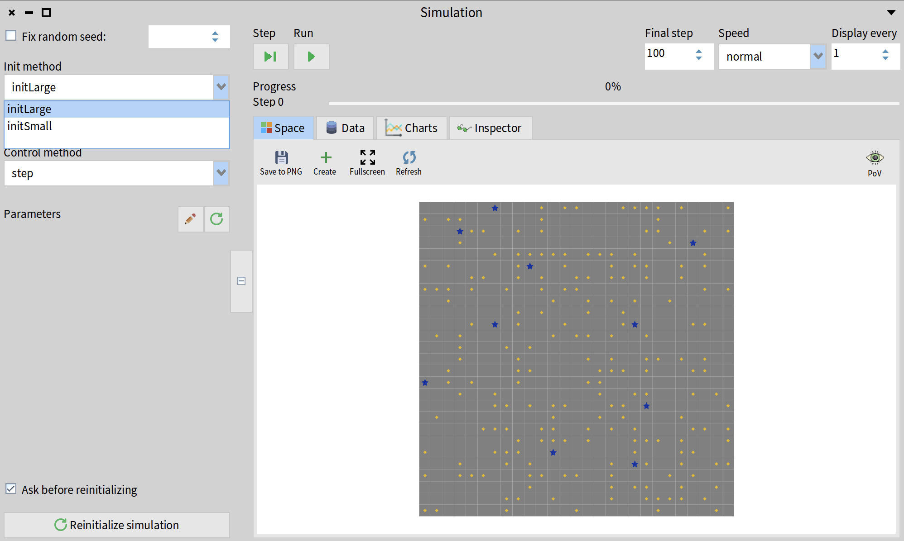The image size is (904, 541).
Task: Click the Create plus icon
Action: (x=325, y=158)
